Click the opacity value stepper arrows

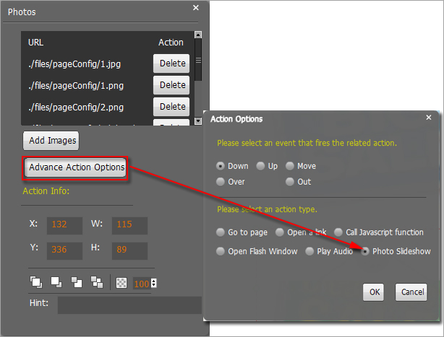pos(153,284)
